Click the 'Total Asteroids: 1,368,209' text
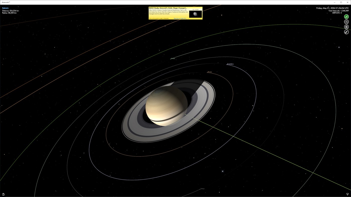The height and width of the screenshot is (197, 351). click(x=338, y=11)
